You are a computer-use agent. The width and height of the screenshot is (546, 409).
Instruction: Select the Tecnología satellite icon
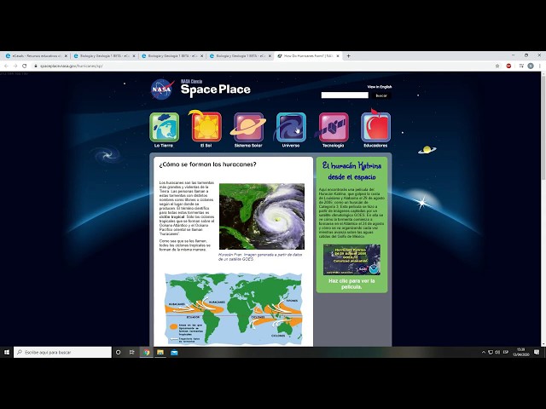pyautogui.click(x=334, y=127)
